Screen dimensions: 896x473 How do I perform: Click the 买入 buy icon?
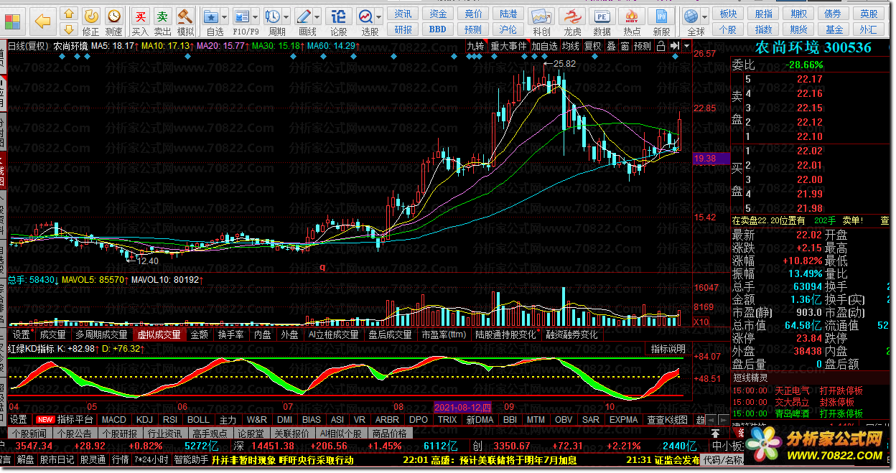point(141,21)
